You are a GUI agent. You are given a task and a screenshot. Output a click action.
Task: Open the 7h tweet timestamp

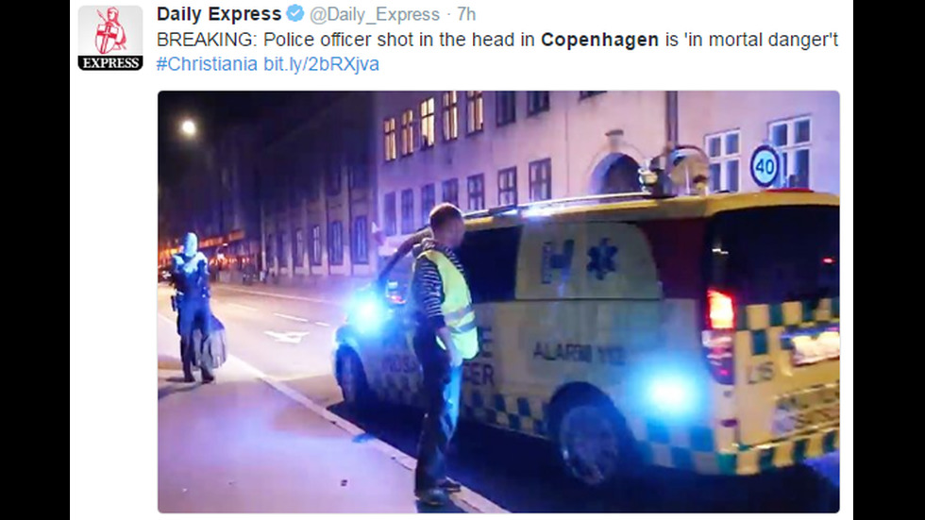[x=466, y=14]
